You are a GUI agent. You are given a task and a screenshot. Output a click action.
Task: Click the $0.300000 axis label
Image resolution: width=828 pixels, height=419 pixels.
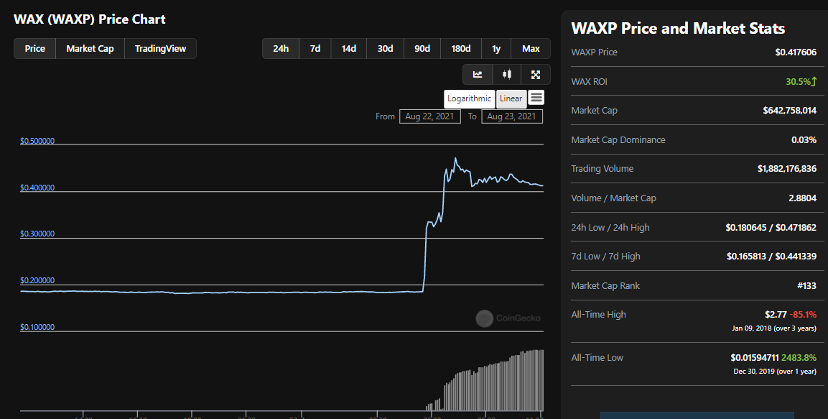(37, 234)
